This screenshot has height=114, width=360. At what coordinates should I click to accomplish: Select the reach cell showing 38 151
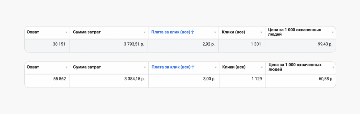[59, 44]
